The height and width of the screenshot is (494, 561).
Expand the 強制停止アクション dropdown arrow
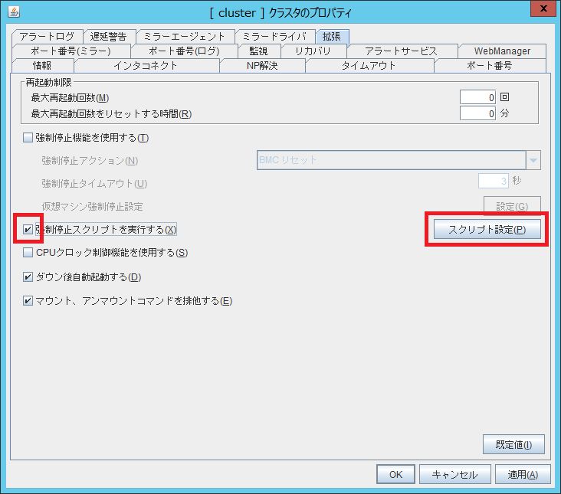coord(533,160)
